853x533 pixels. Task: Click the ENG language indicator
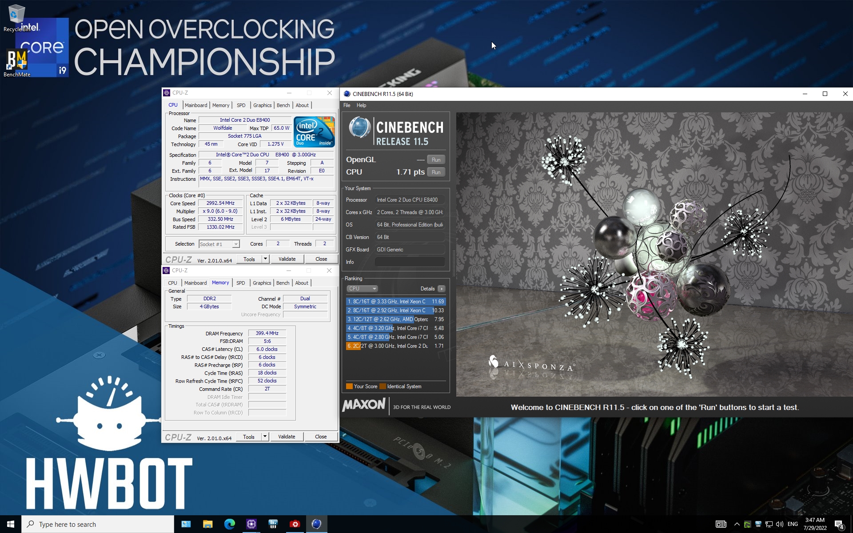click(x=793, y=525)
